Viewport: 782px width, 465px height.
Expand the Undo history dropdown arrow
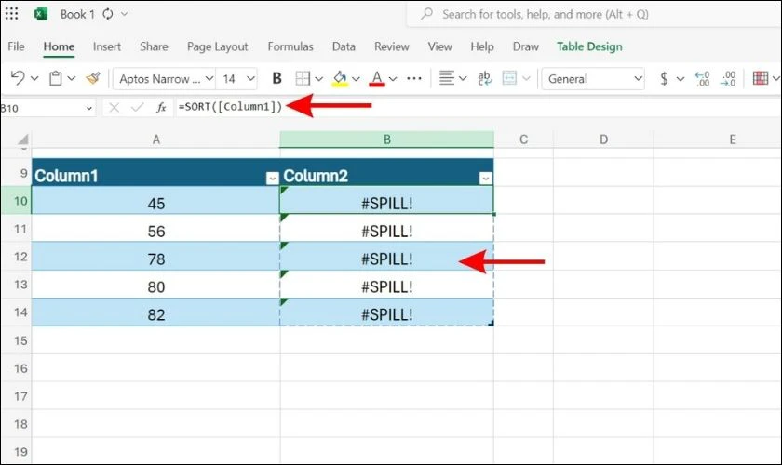pyautogui.click(x=34, y=78)
